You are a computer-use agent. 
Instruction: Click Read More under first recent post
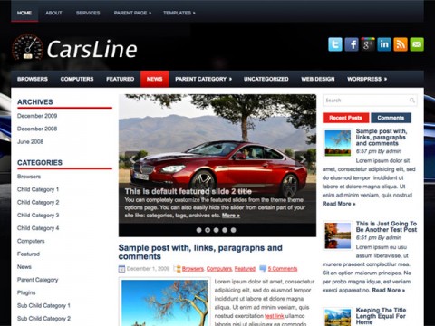tap(339, 204)
